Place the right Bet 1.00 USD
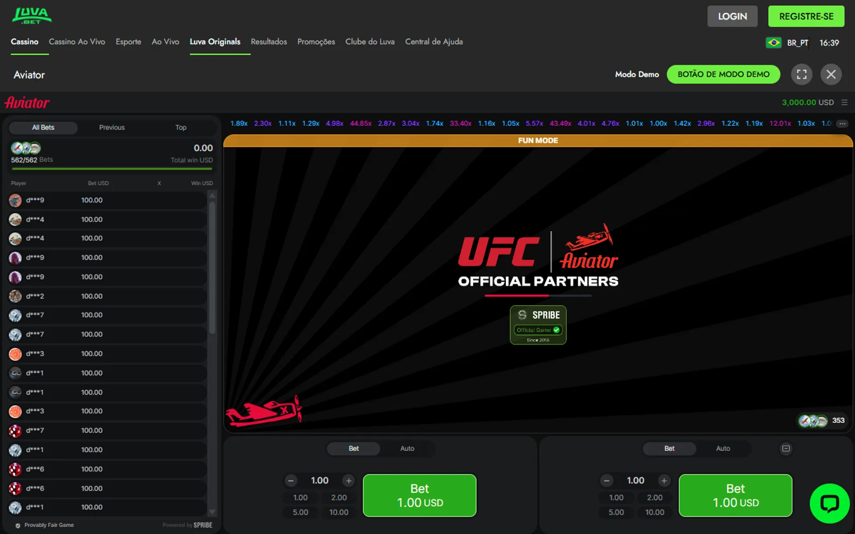The width and height of the screenshot is (855, 534). pyautogui.click(x=735, y=495)
